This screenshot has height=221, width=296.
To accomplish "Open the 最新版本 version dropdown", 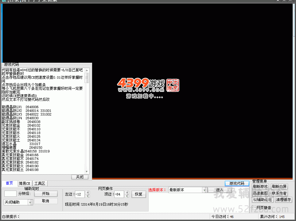I will (204, 190).
